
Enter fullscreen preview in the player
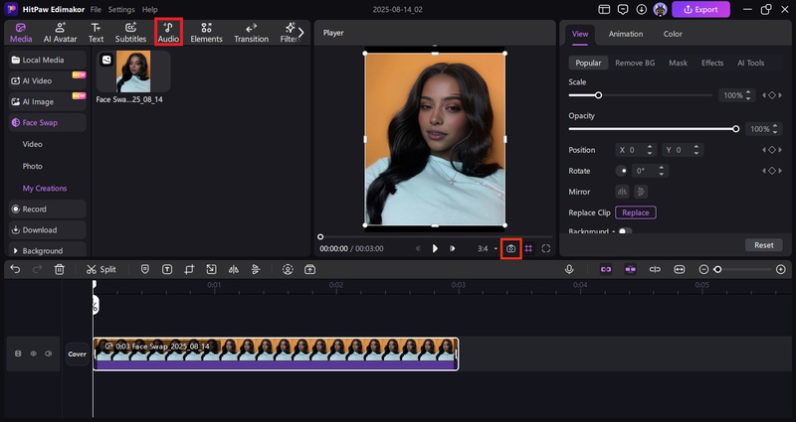pos(546,248)
